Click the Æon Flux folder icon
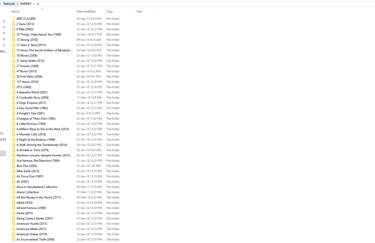Image resolution: width=375 pixels, height=243 pixels. (x=13, y=166)
